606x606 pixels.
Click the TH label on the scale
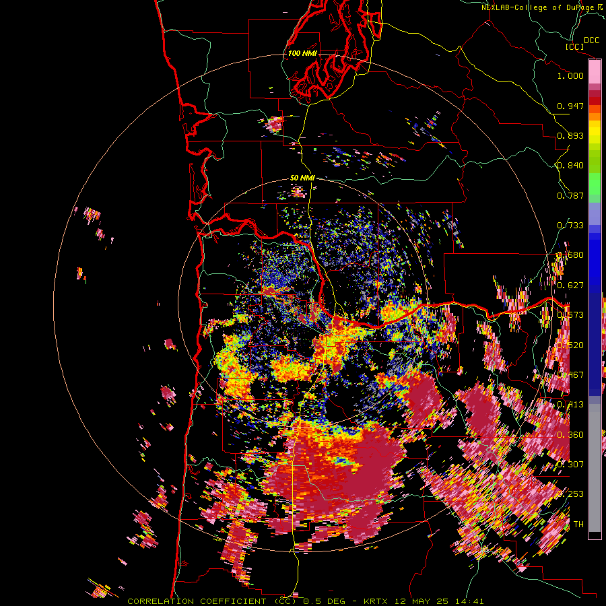coord(578,524)
